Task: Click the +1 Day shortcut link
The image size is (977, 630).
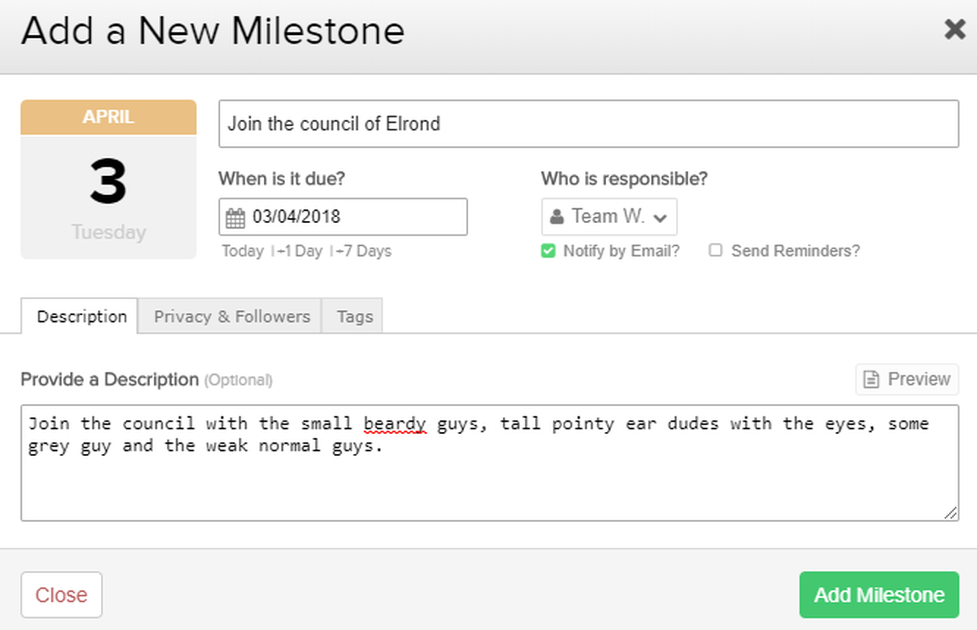Action: (x=306, y=251)
